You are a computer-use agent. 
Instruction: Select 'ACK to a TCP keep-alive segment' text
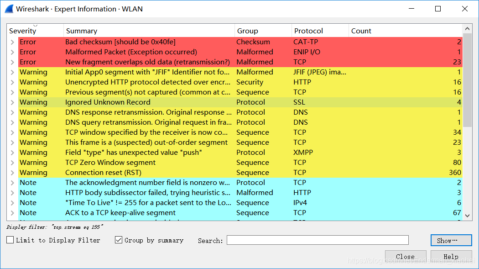point(120,213)
